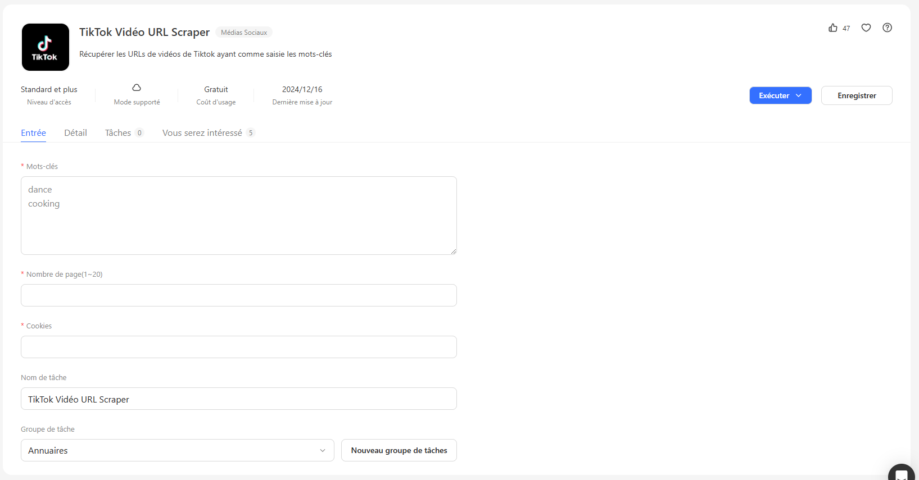
Task: Click the Médias Sociaux category tag
Action: pos(244,33)
